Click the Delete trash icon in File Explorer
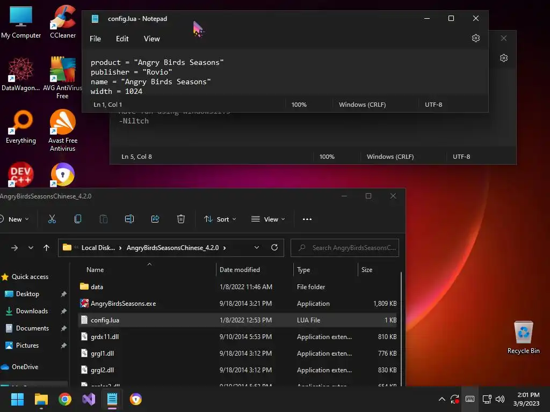The height and width of the screenshot is (412, 550). coord(180,219)
